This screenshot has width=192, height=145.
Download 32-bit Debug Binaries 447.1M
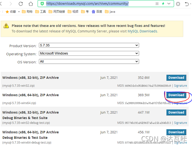176,112
